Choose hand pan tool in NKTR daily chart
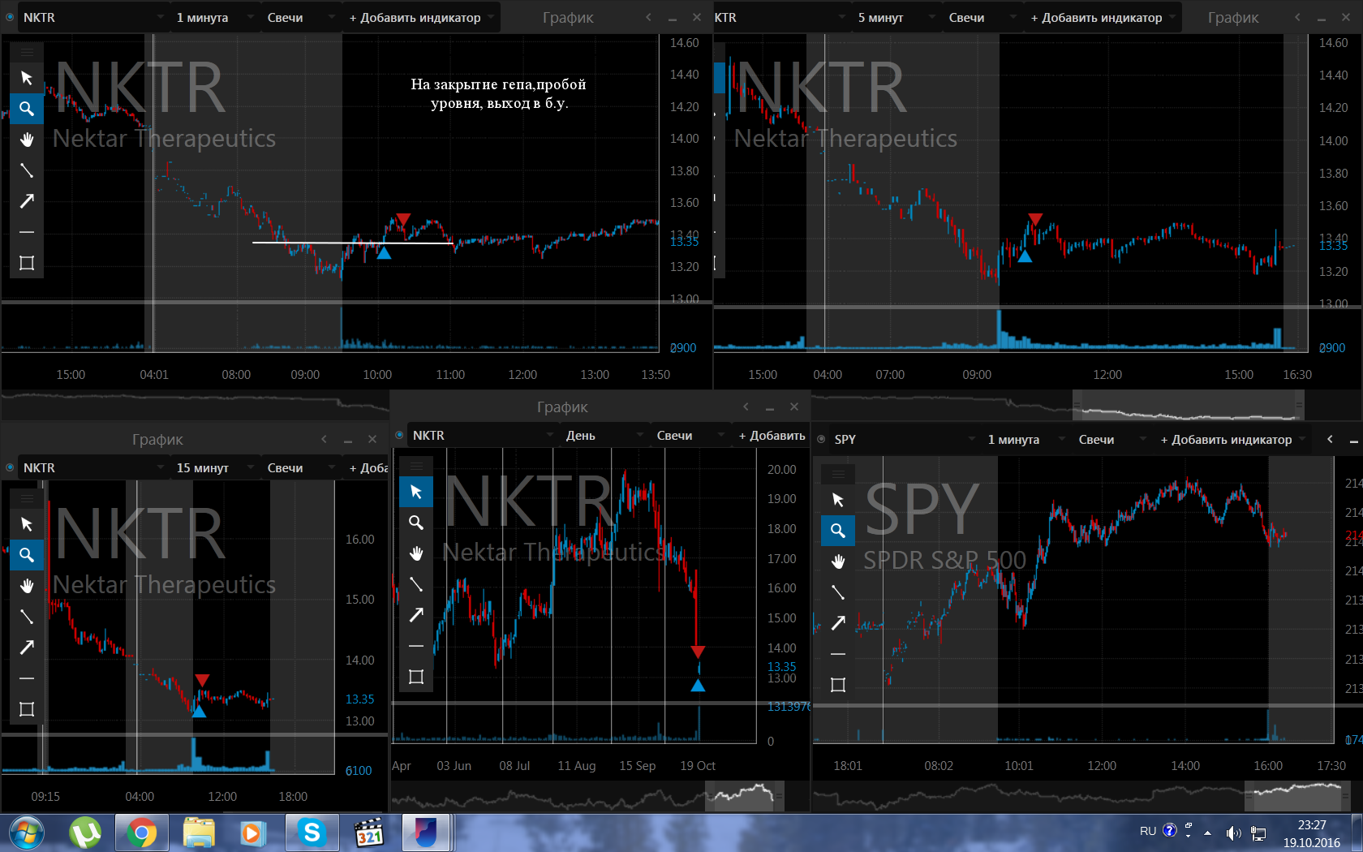The height and width of the screenshot is (852, 1363). (416, 553)
